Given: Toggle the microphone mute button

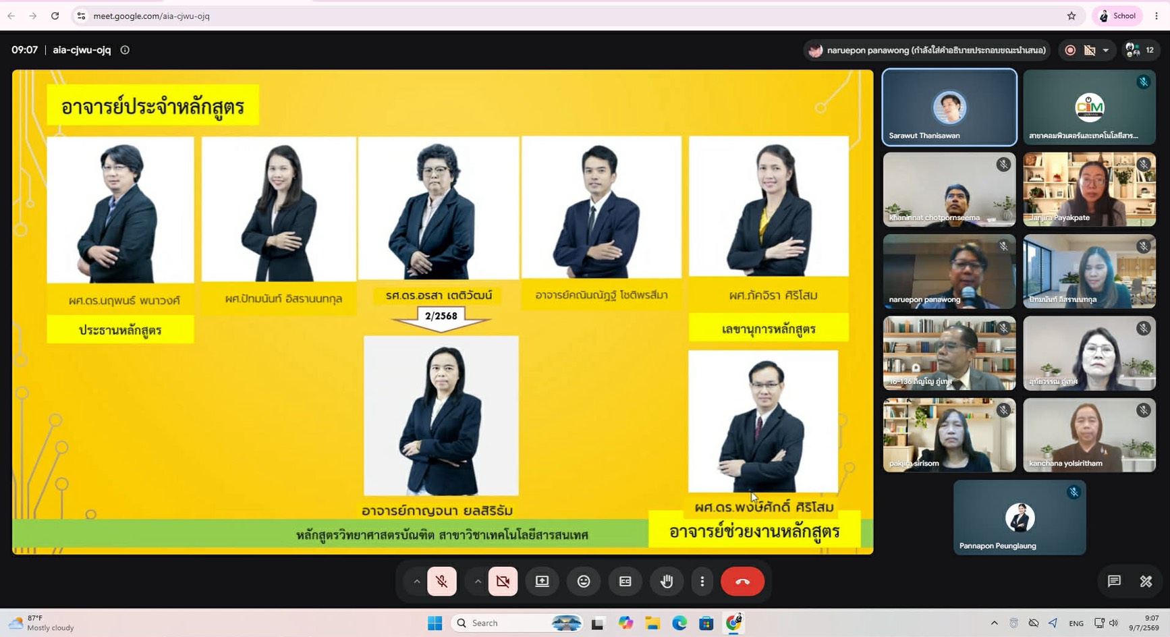Looking at the screenshot, I should (442, 581).
